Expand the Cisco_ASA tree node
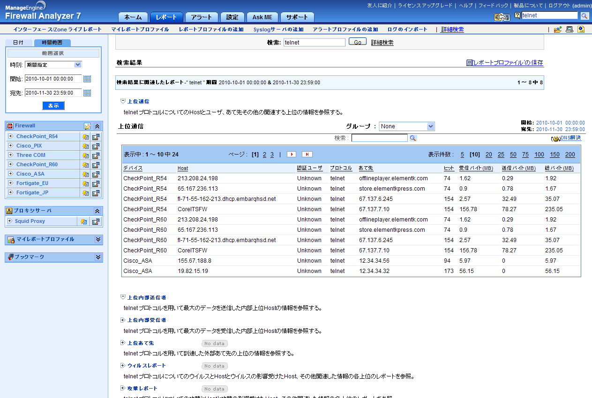Viewport: 592px width, 398px height. [10, 174]
